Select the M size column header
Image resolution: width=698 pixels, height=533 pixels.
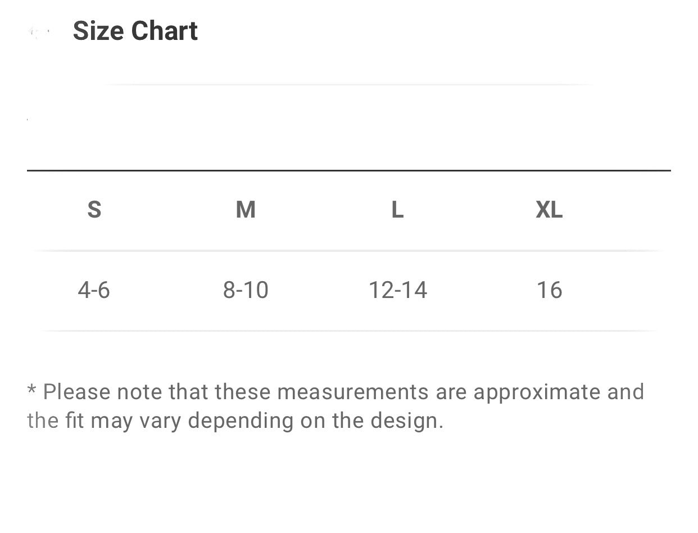coord(246,210)
